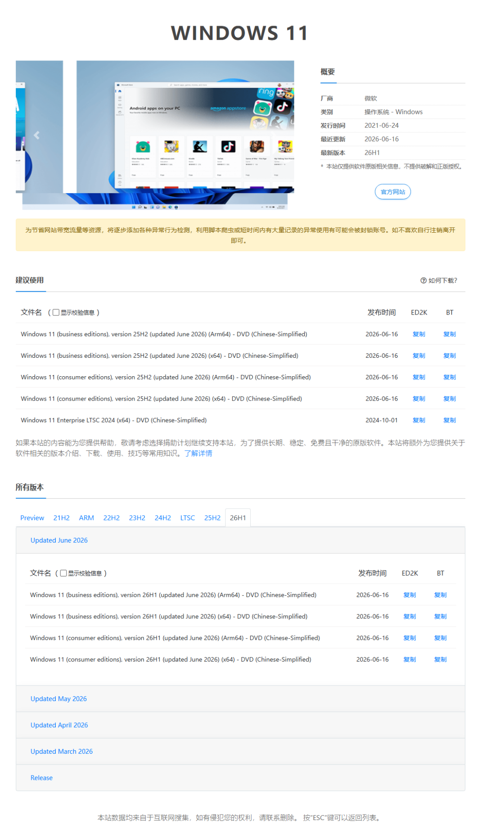The width and height of the screenshot is (486, 824).
Task: Select 26H1 consumer editions Arm64 file name
Action: (x=175, y=638)
